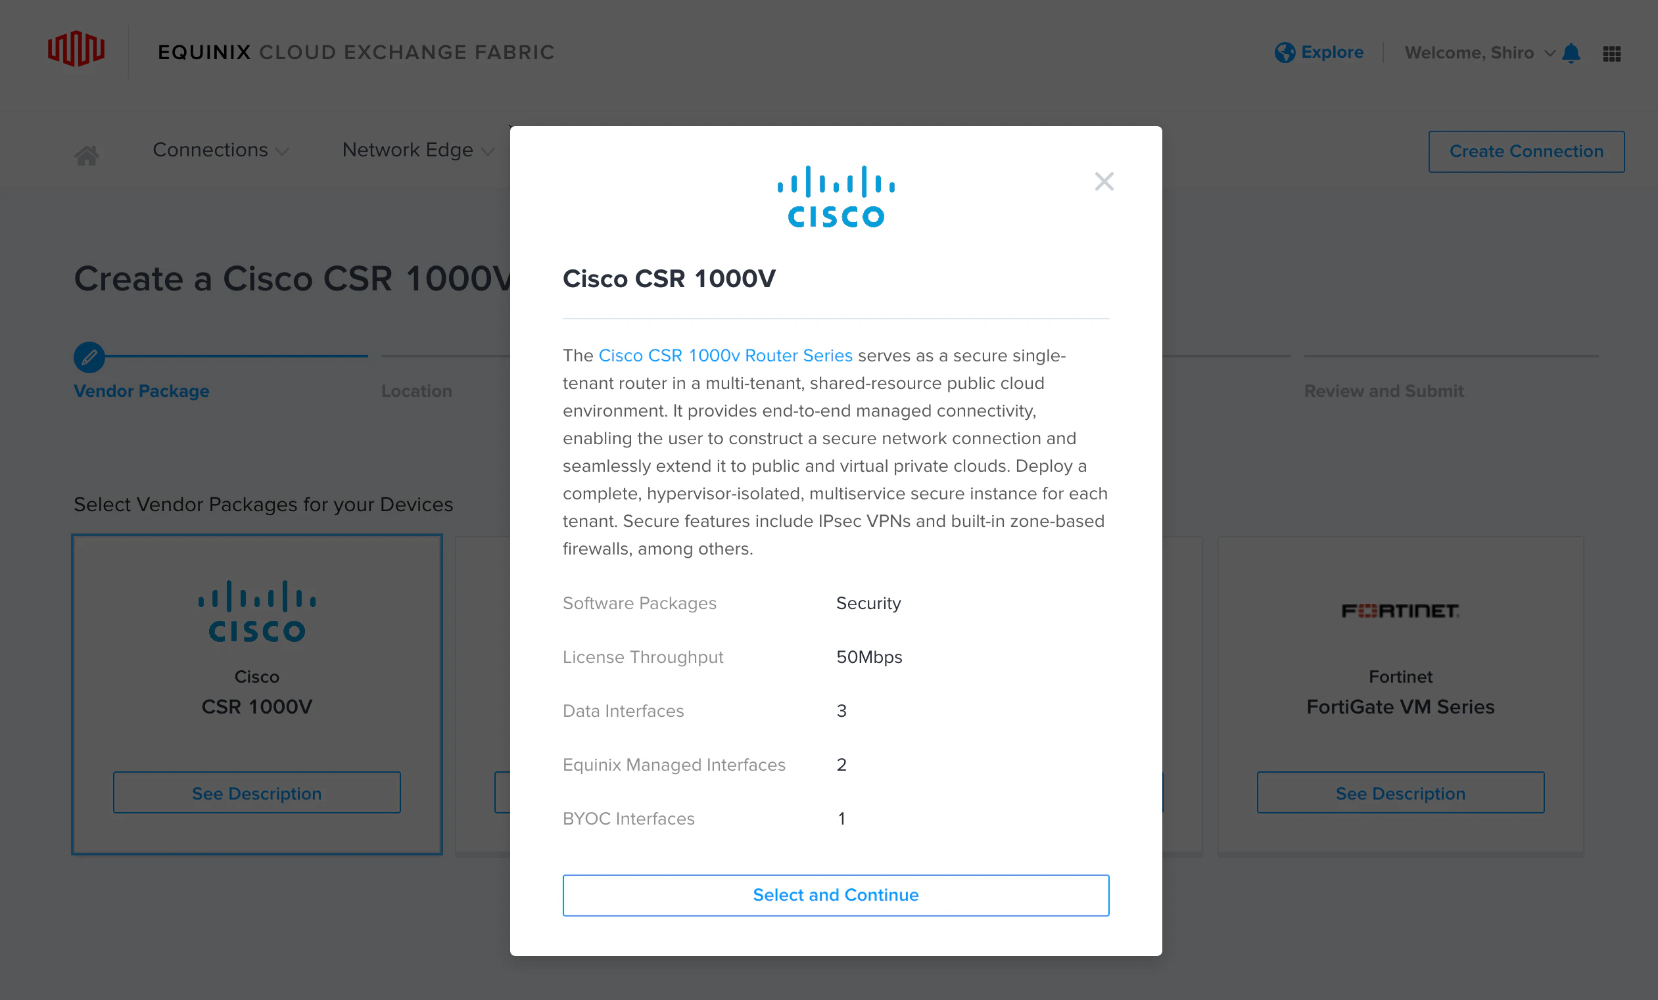This screenshot has height=1000, width=1658.
Task: Click the home icon in the navigation
Action: click(87, 155)
